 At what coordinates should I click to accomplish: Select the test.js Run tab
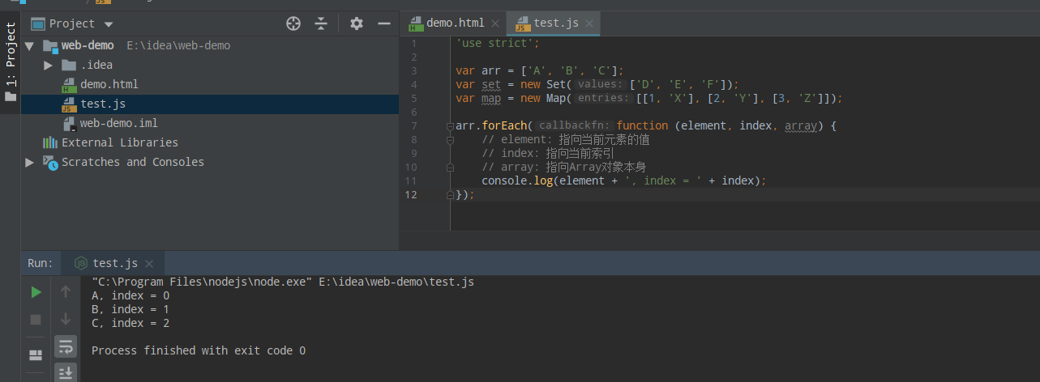click(x=114, y=263)
